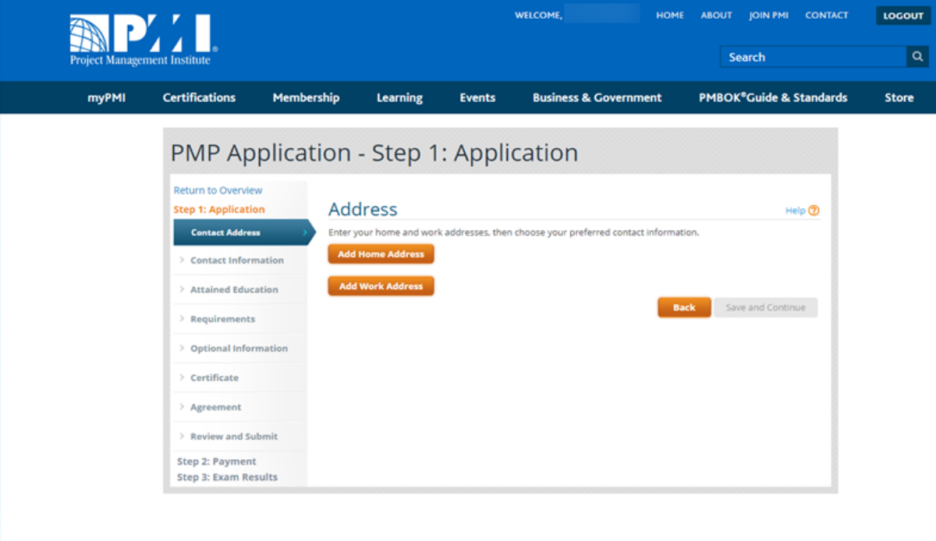Open the Certifications menu
Image resolution: width=936 pixels, height=541 pixels.
(x=199, y=97)
